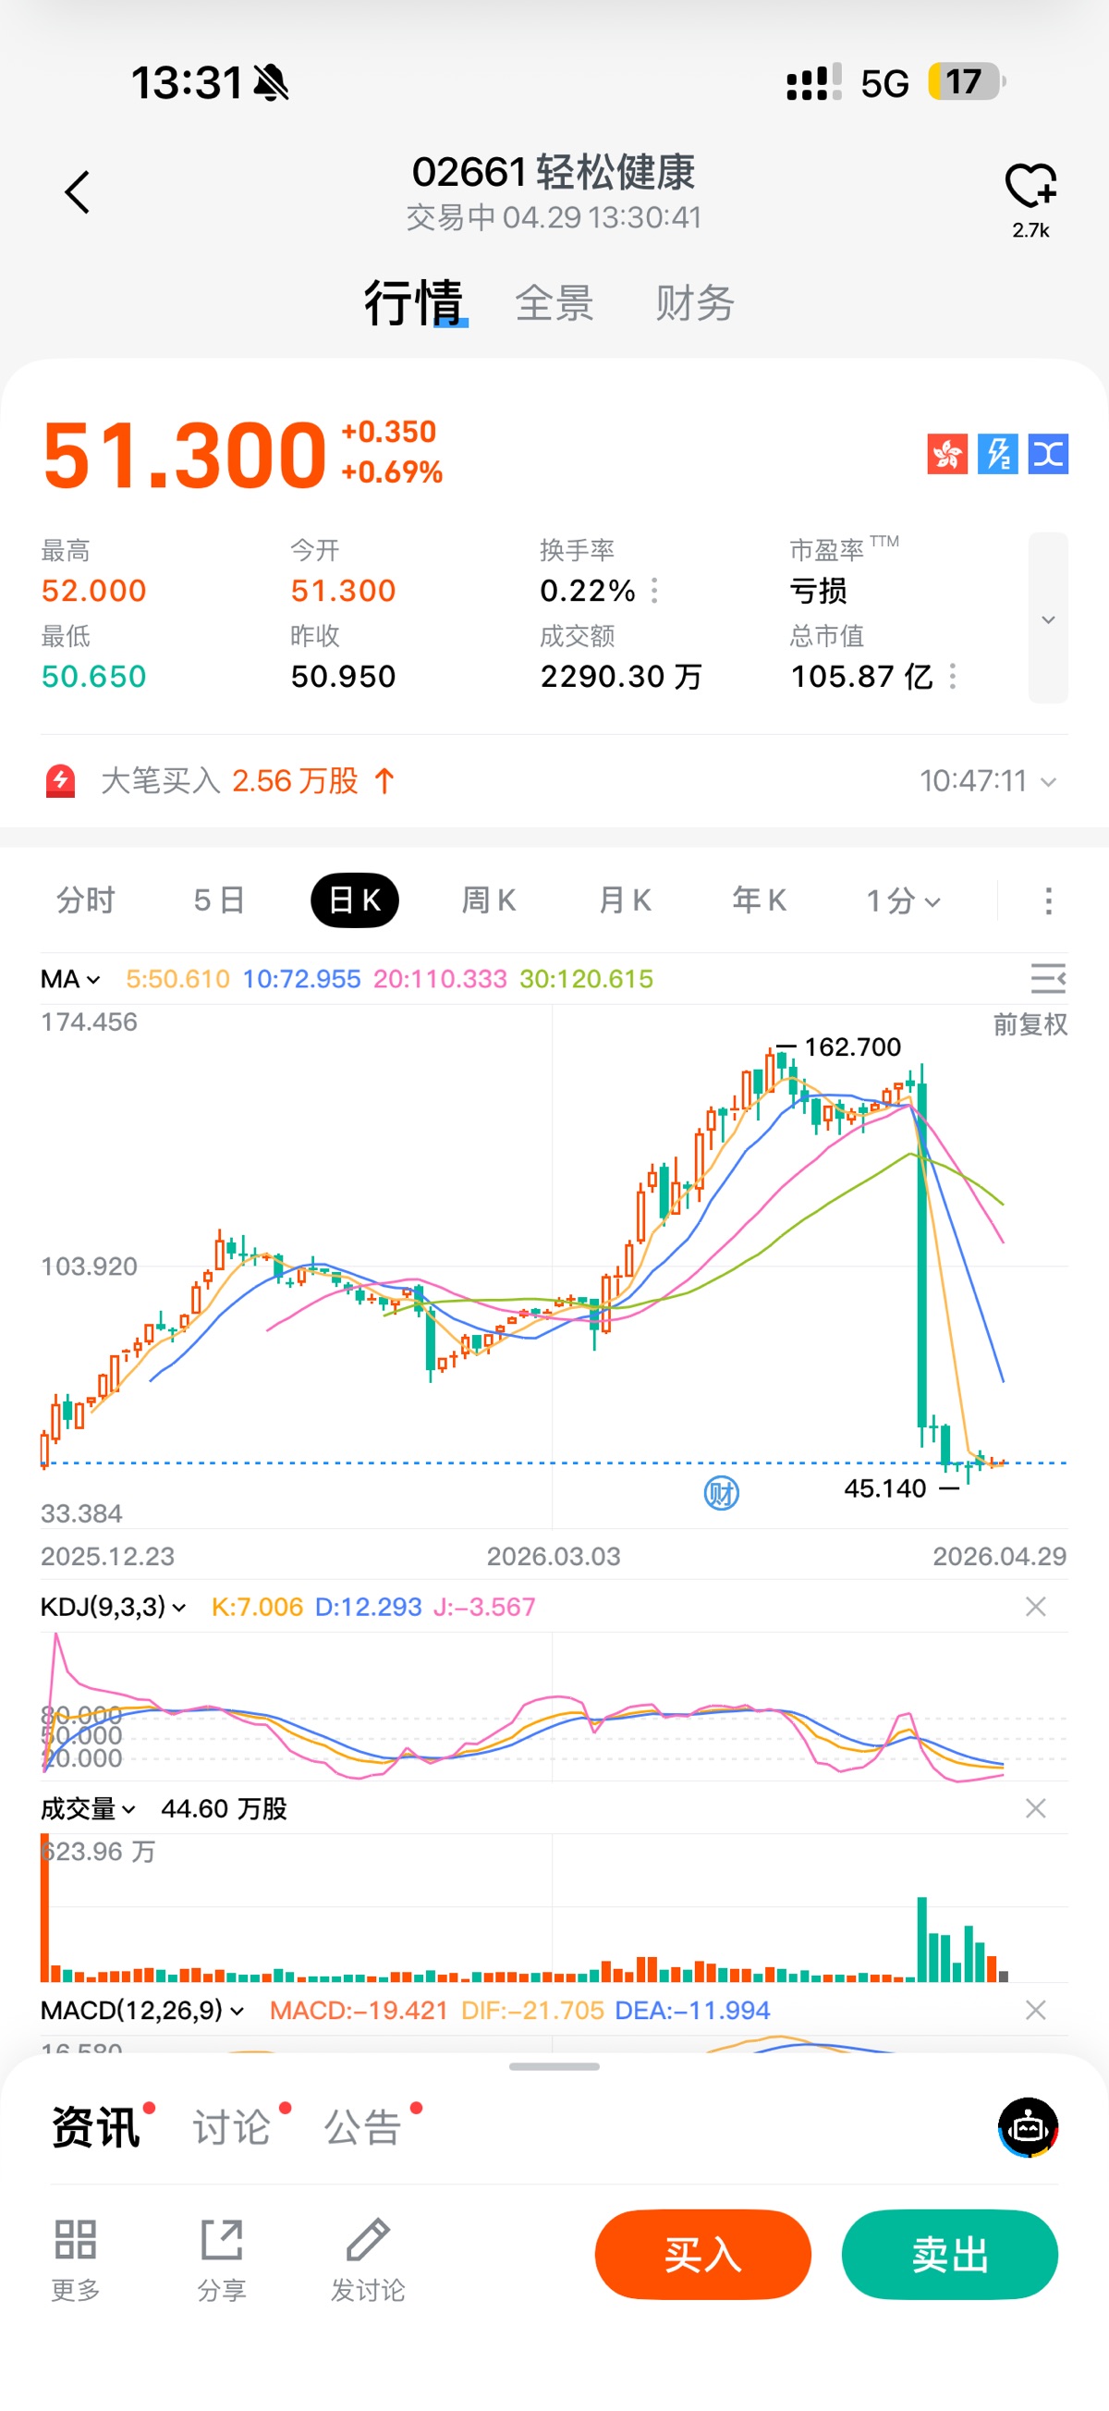Open the 讨论 tab
The width and height of the screenshot is (1109, 2411).
pyautogui.click(x=232, y=2126)
